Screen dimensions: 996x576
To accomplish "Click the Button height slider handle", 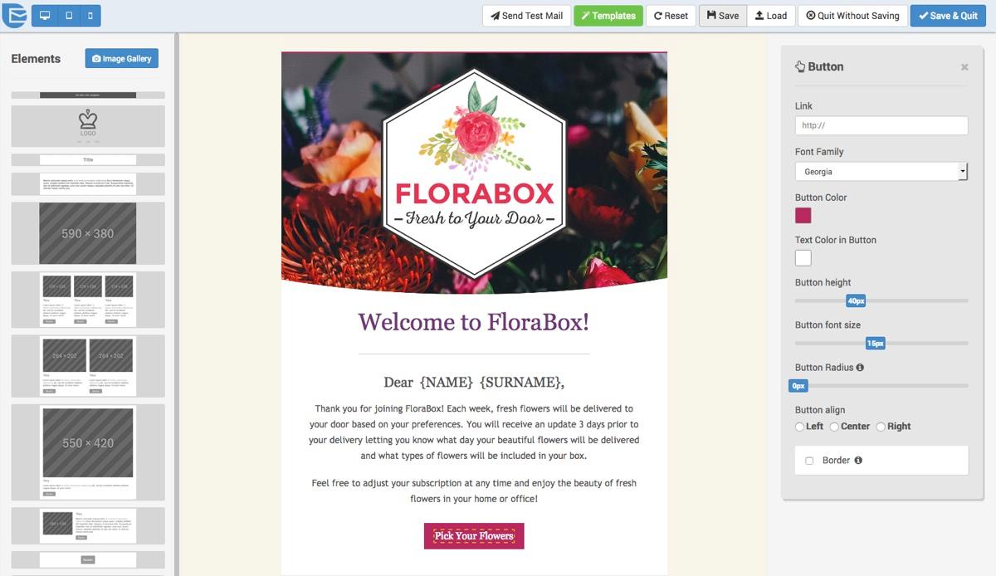I will [856, 300].
